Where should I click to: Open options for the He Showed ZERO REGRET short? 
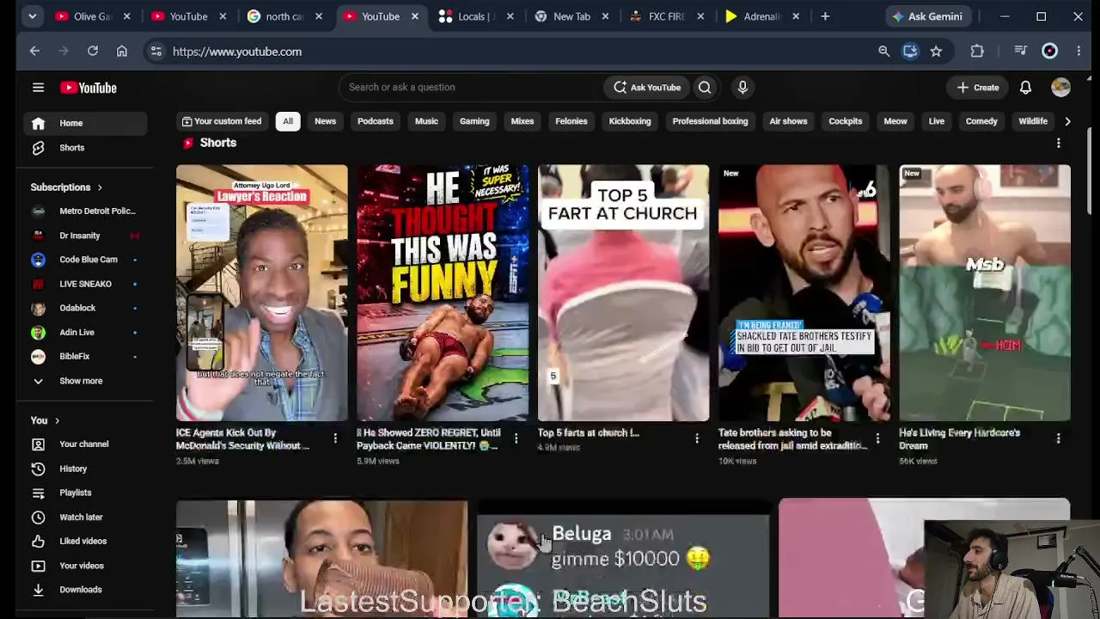tap(516, 438)
